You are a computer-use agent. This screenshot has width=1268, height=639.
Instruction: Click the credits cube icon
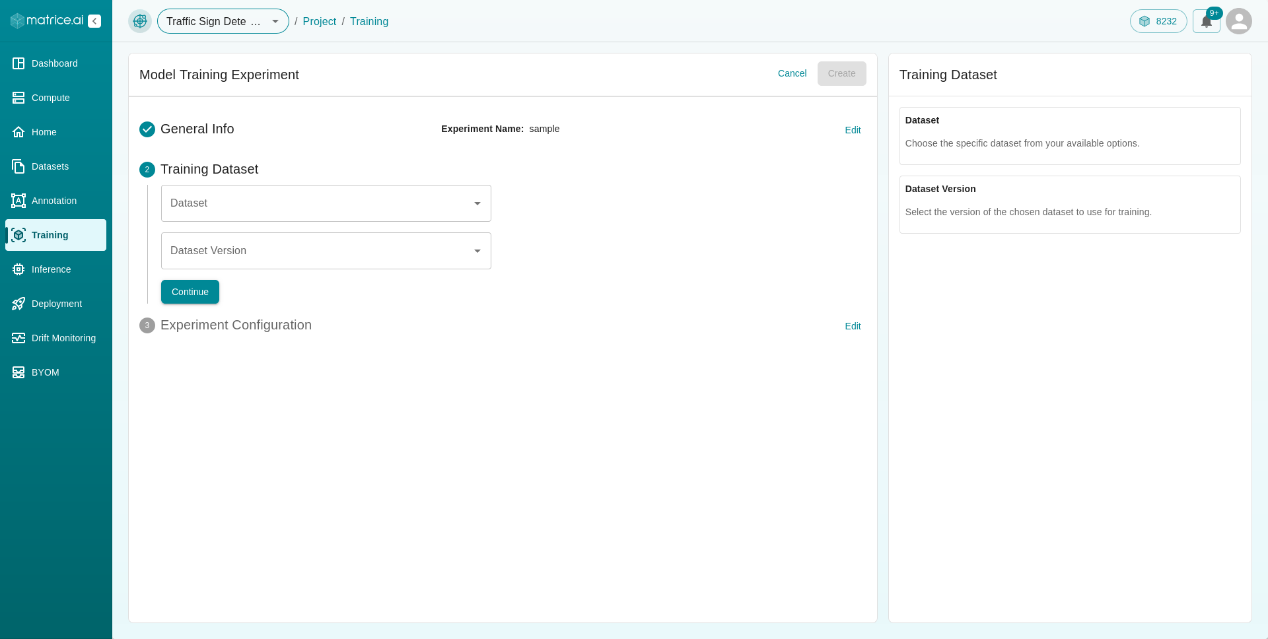[x=1145, y=21]
